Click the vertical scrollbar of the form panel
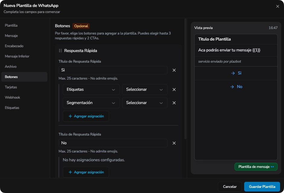284x193 pixels. click(x=185, y=79)
